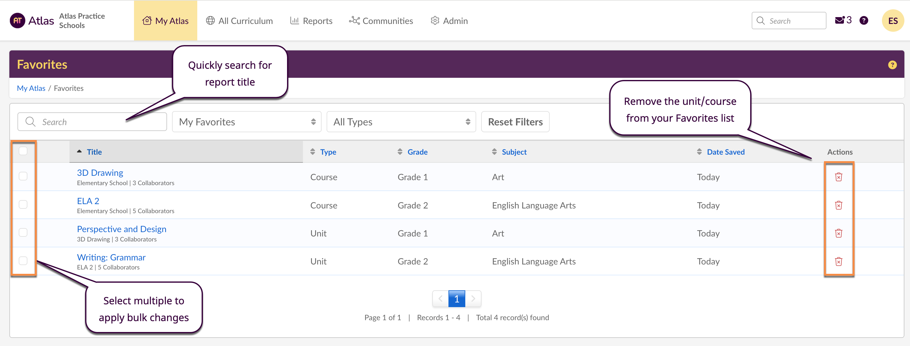The image size is (910, 346).
Task: Delete 3D Drawing from favorites via trash icon
Action: (838, 177)
